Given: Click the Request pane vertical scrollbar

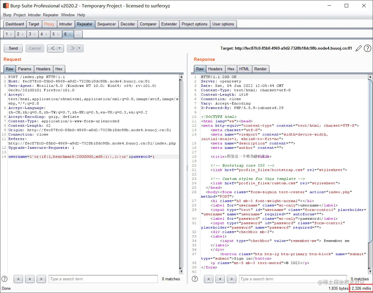Looking at the screenshot, I should pyautogui.click(x=181, y=174).
